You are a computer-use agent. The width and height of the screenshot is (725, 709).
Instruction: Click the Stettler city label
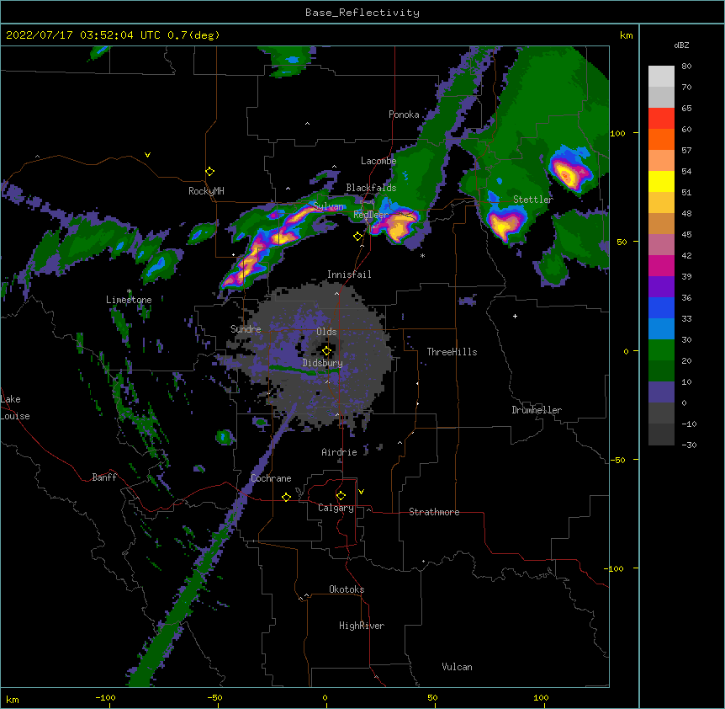click(x=533, y=200)
